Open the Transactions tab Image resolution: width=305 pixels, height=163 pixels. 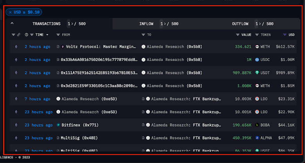[x=46, y=24]
